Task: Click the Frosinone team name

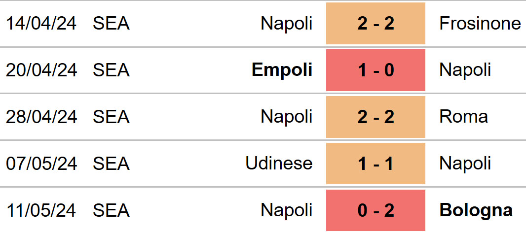Action: pos(480,24)
